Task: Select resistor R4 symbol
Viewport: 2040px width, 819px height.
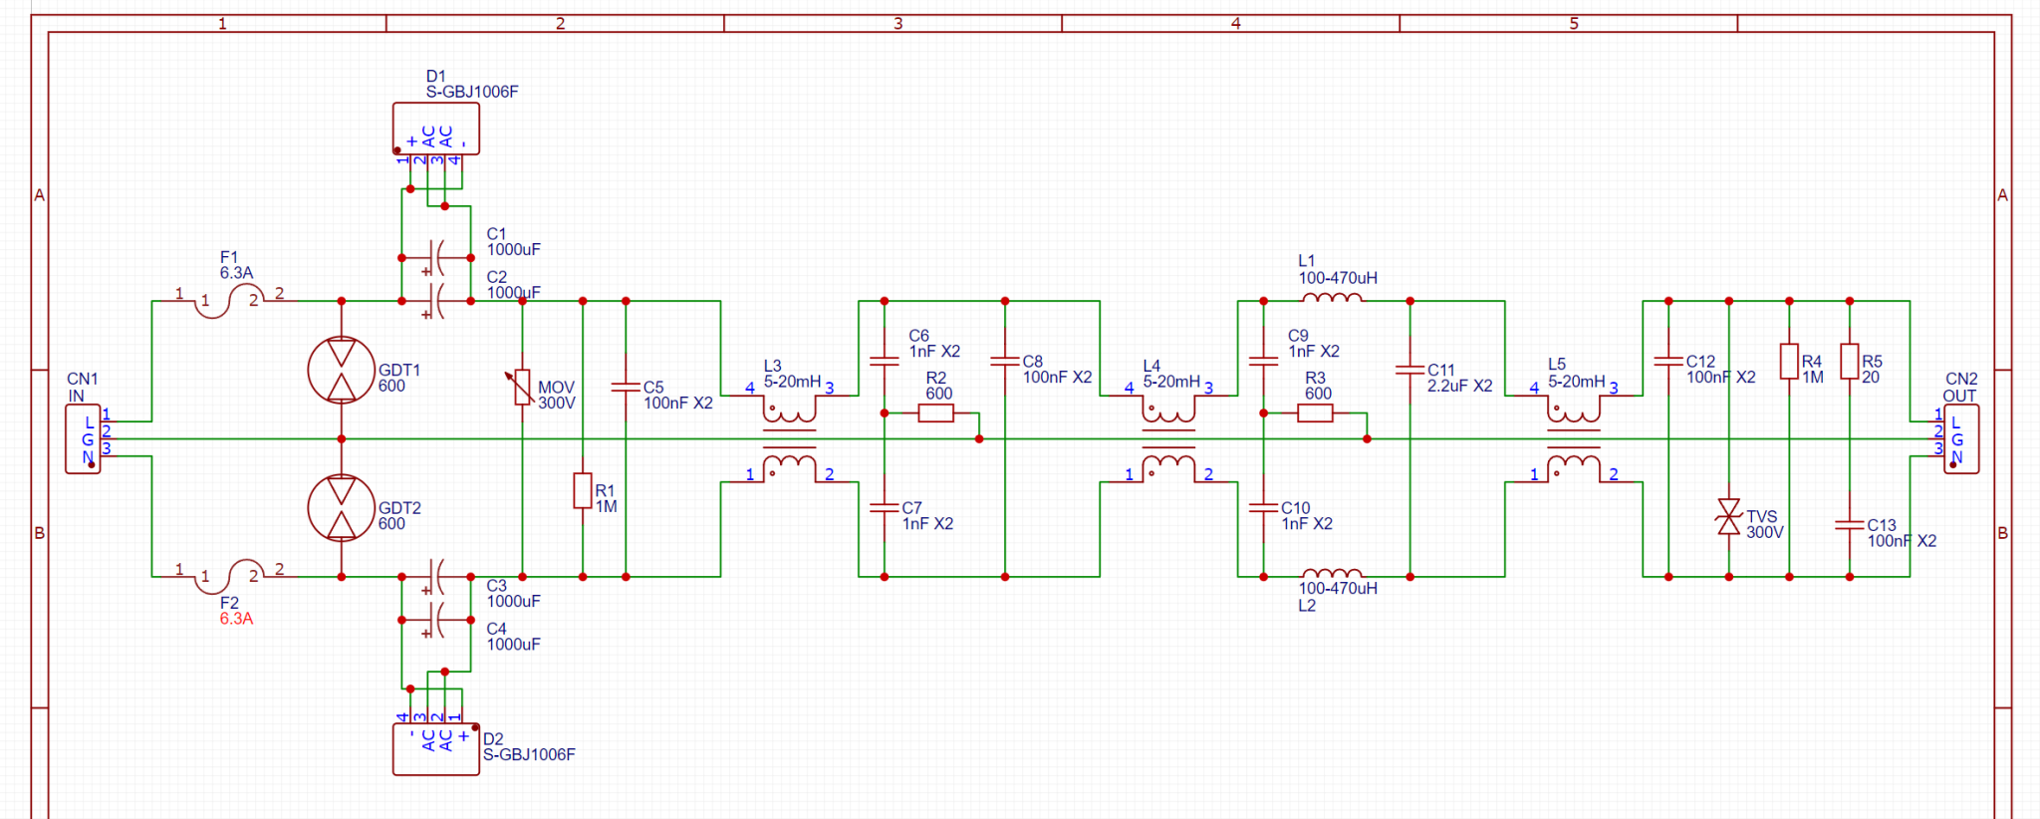Action: click(x=1789, y=362)
